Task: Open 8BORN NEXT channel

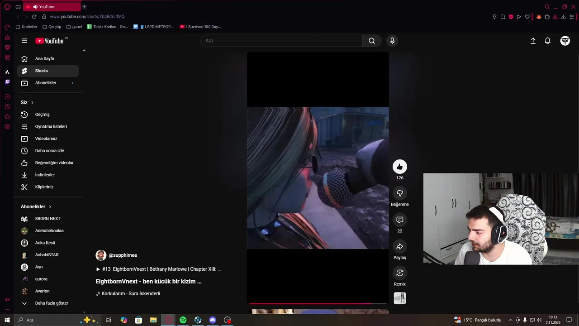Action: [48, 219]
